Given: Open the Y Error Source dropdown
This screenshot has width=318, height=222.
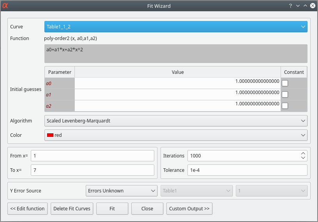Looking at the screenshot, I should point(121,191).
